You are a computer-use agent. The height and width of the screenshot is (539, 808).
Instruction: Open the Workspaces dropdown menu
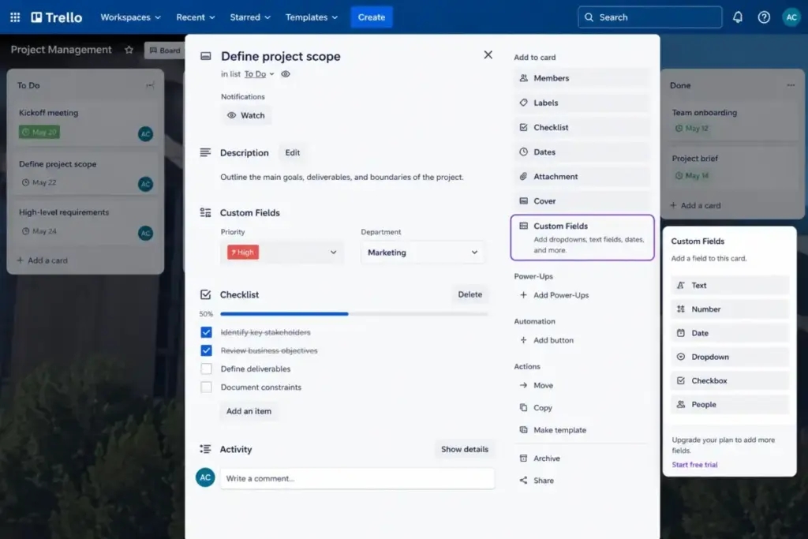pyautogui.click(x=130, y=17)
